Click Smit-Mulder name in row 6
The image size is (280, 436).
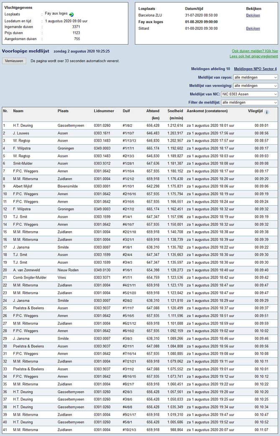(x=23, y=163)
